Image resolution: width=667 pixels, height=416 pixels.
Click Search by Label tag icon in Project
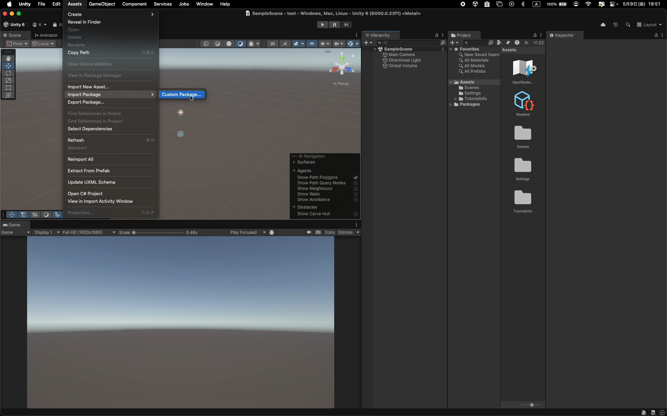tap(508, 43)
